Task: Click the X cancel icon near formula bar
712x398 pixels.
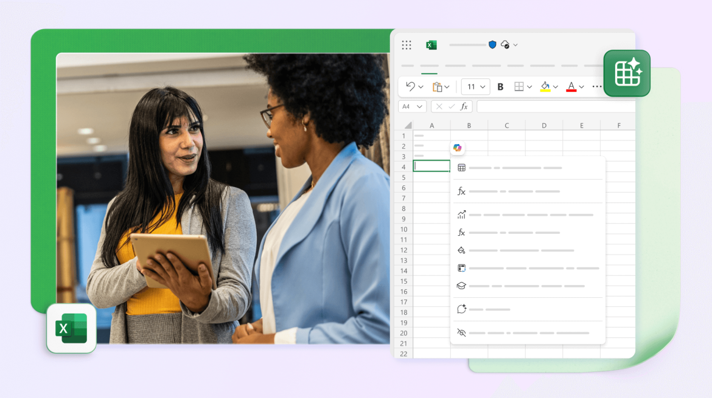Action: click(439, 106)
